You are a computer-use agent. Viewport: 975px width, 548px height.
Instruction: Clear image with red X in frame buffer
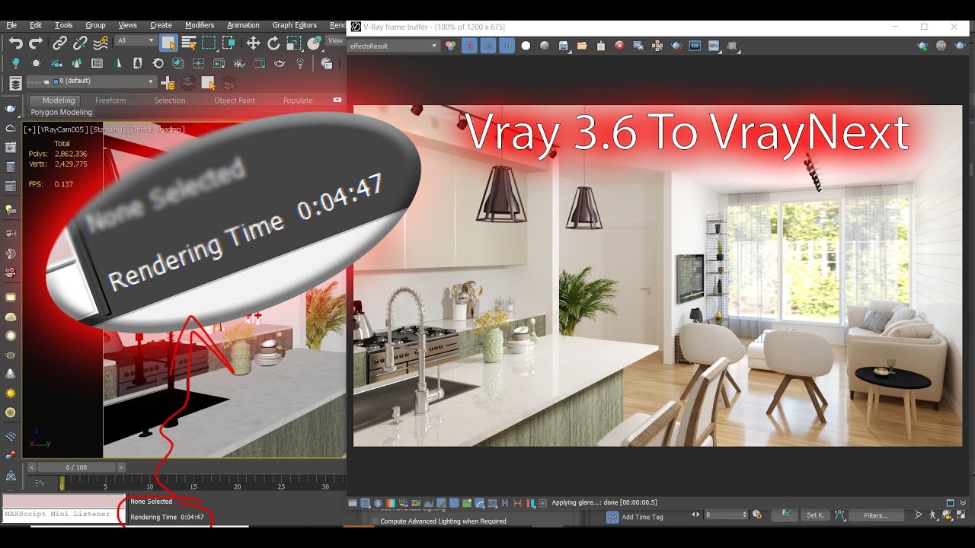click(619, 46)
